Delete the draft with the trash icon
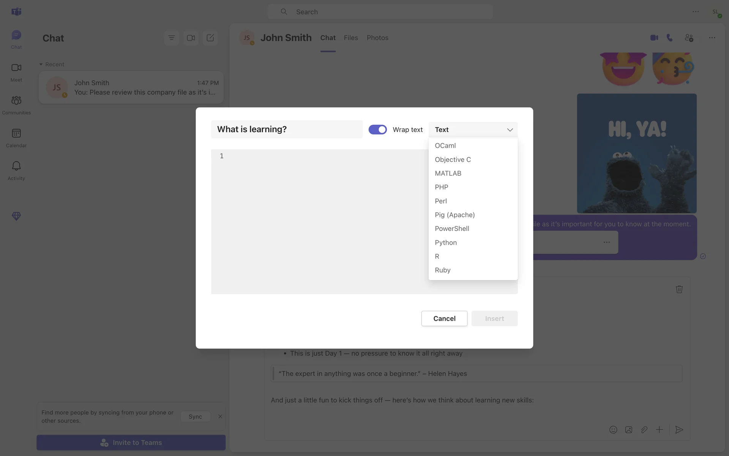Image resolution: width=729 pixels, height=456 pixels. (x=679, y=289)
